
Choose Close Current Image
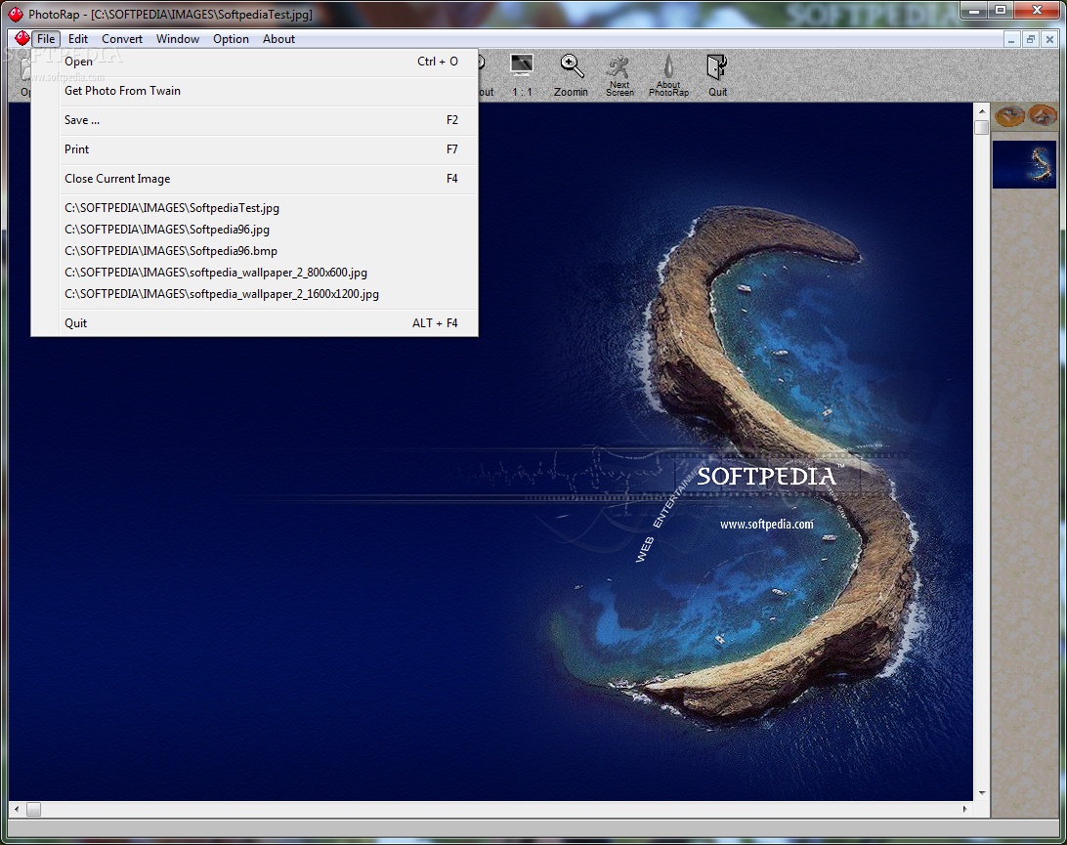(254, 178)
